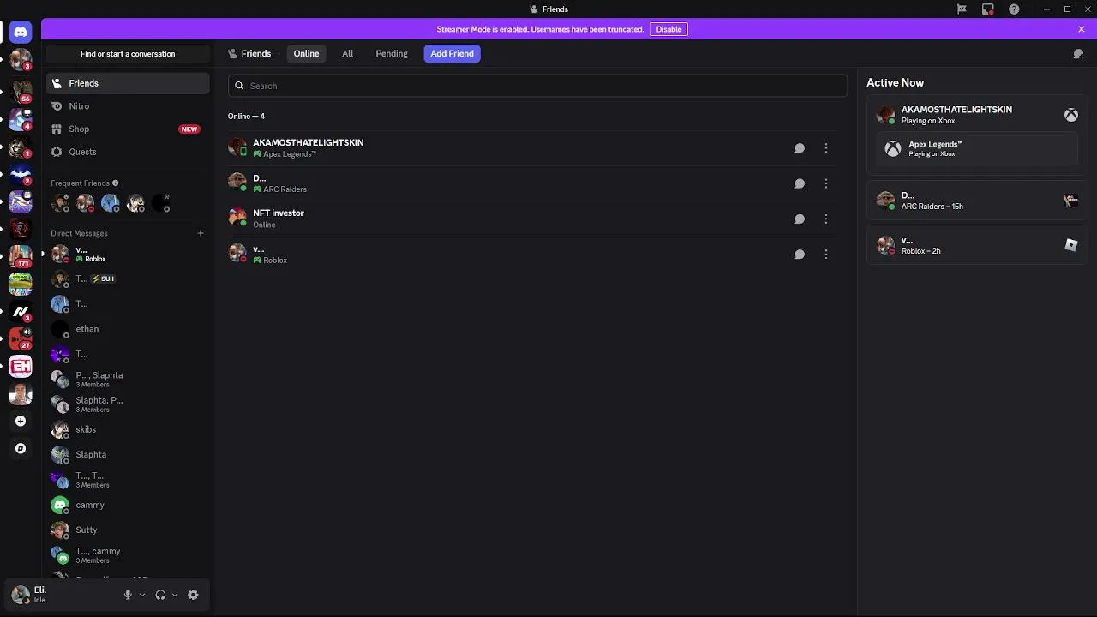Image resolution: width=1097 pixels, height=617 pixels.
Task: Open User Settings gear icon
Action: 193,595
